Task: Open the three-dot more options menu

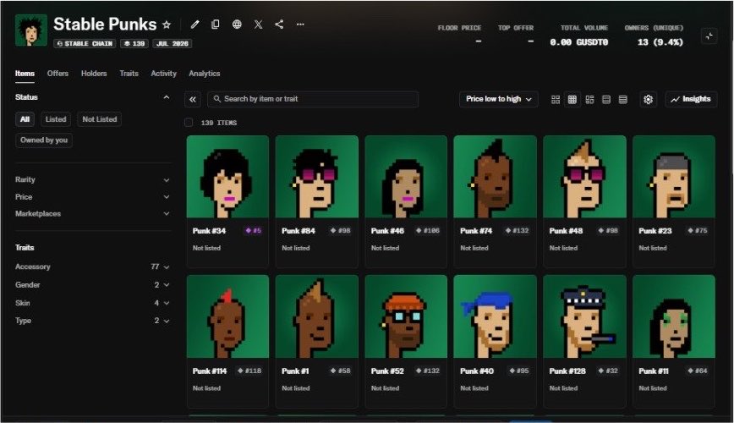Action: pyautogui.click(x=300, y=25)
